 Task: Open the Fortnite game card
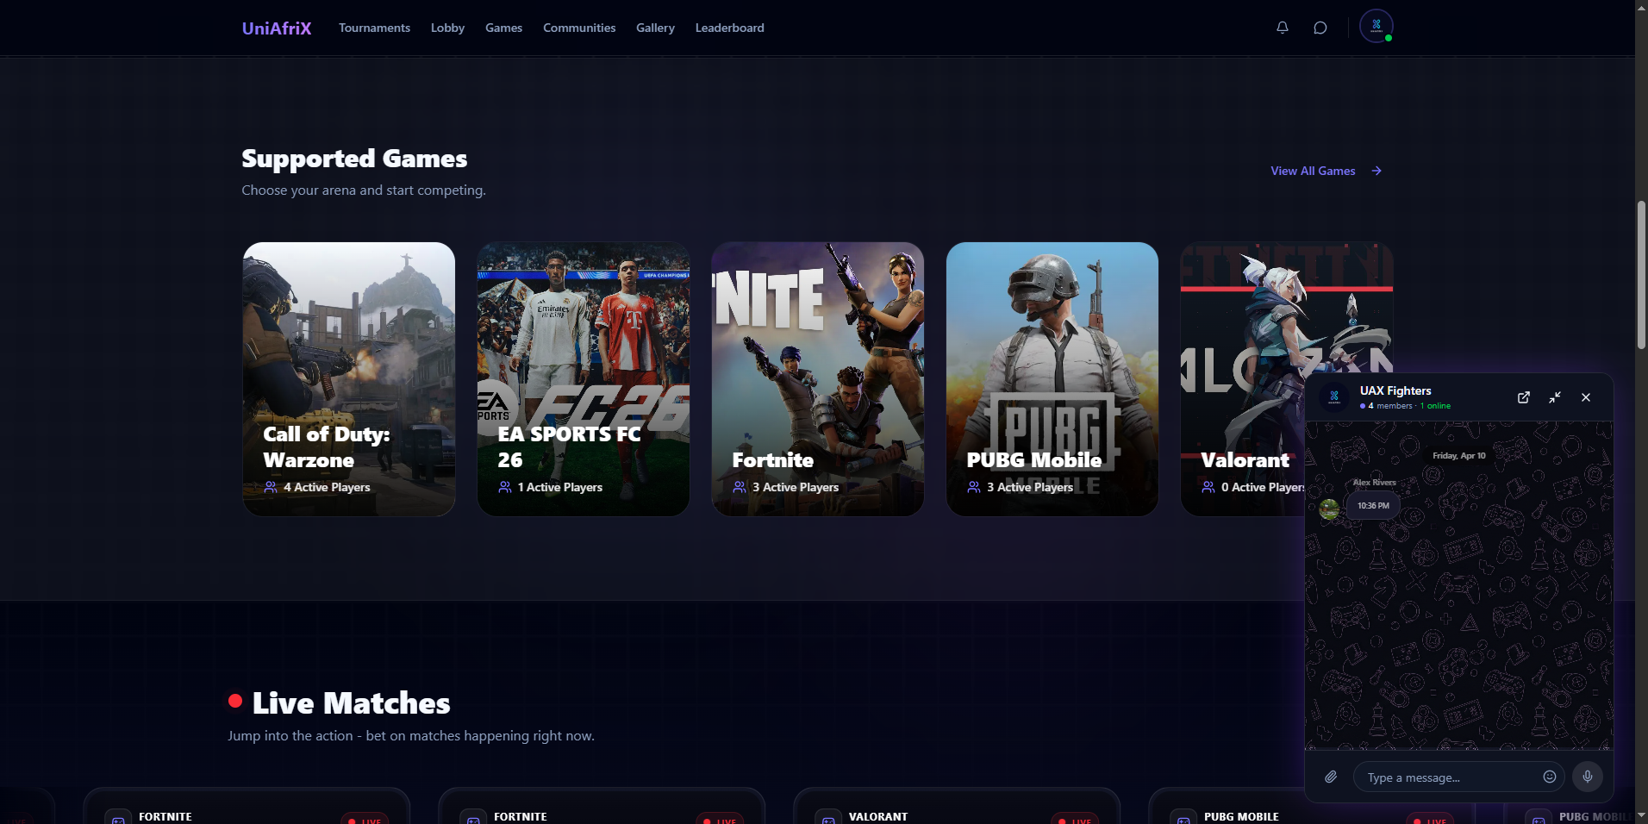[x=818, y=379]
